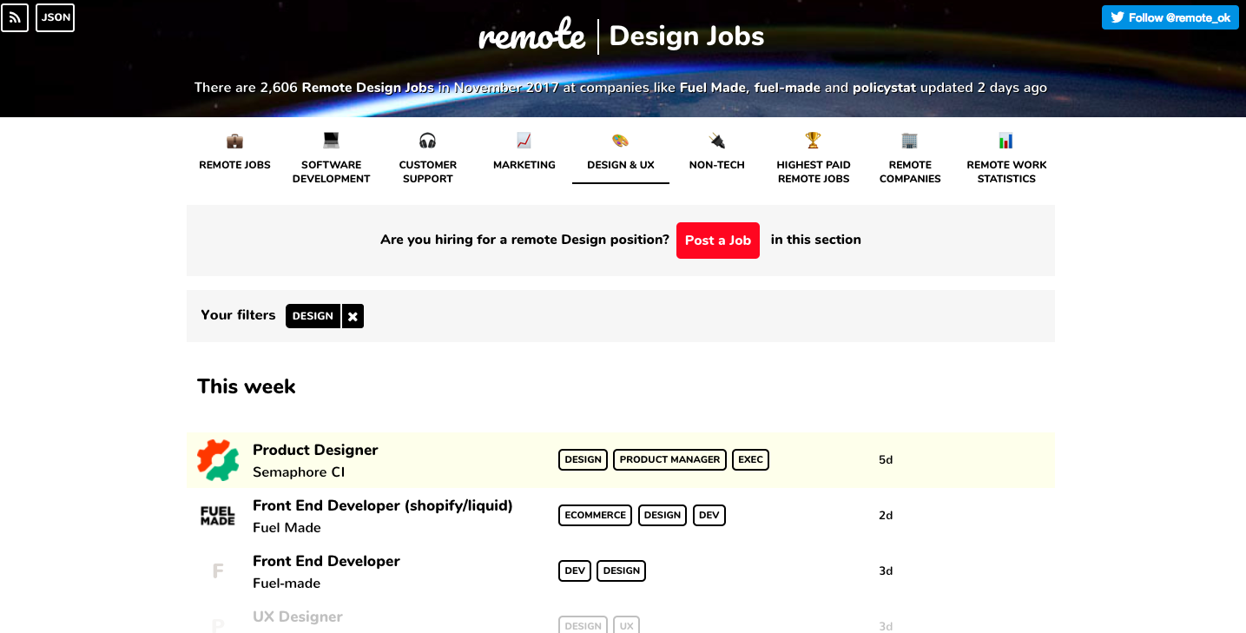Click DEV tag on shopify/liquid row

pos(709,515)
